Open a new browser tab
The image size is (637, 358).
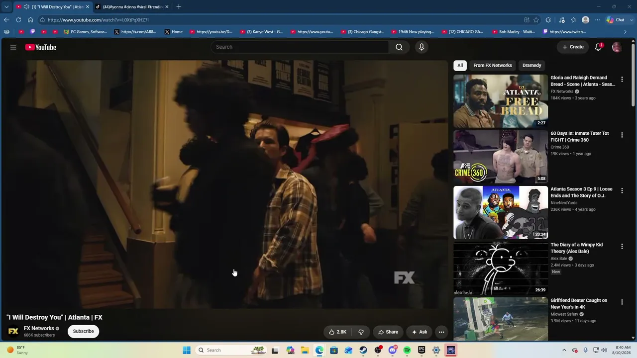click(179, 6)
